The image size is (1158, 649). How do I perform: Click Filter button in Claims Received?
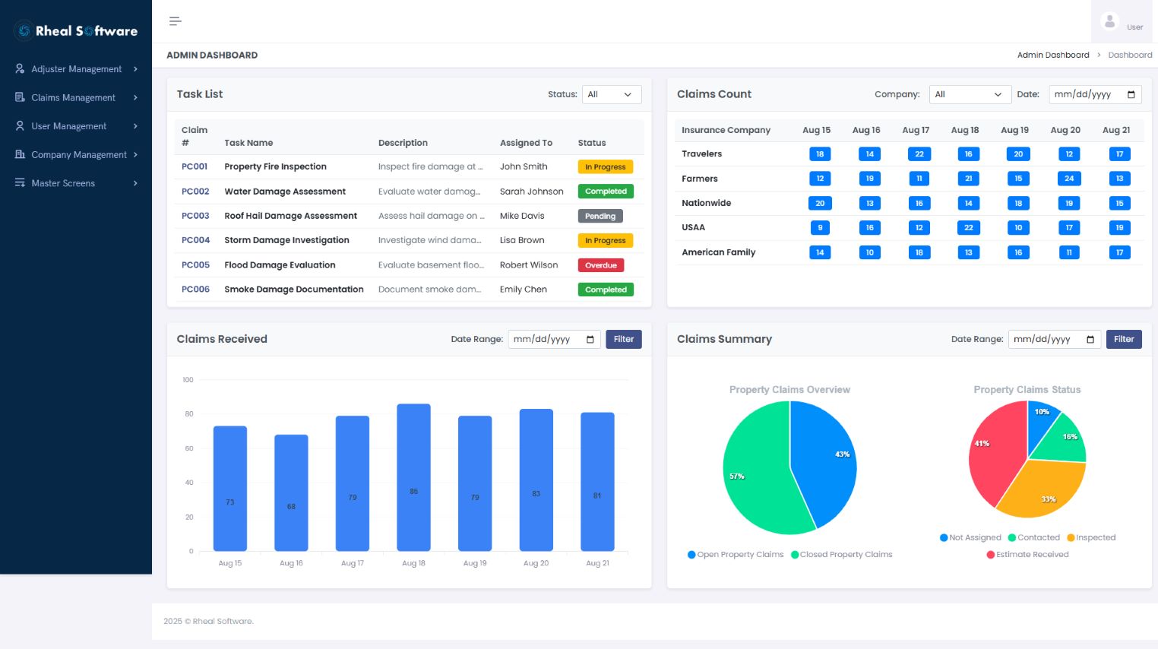point(624,340)
